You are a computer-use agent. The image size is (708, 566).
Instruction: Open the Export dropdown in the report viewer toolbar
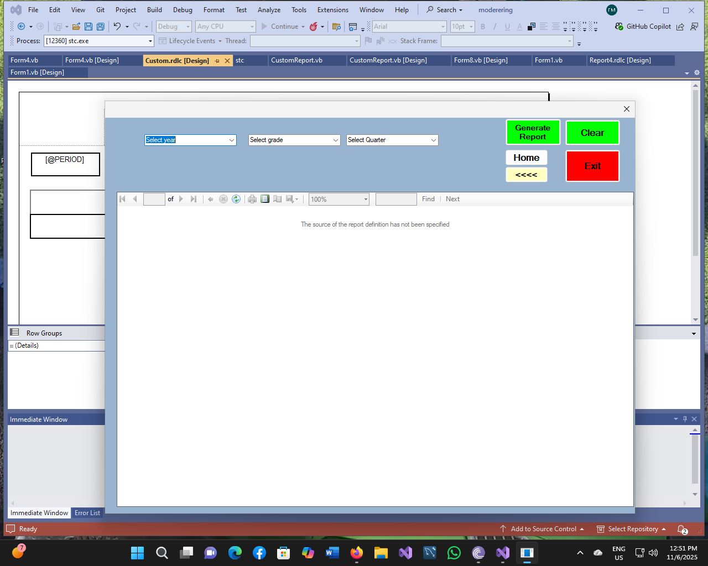292,199
